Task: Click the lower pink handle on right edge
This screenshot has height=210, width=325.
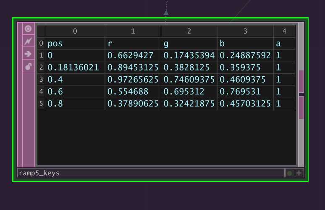Action: [x=301, y=108]
